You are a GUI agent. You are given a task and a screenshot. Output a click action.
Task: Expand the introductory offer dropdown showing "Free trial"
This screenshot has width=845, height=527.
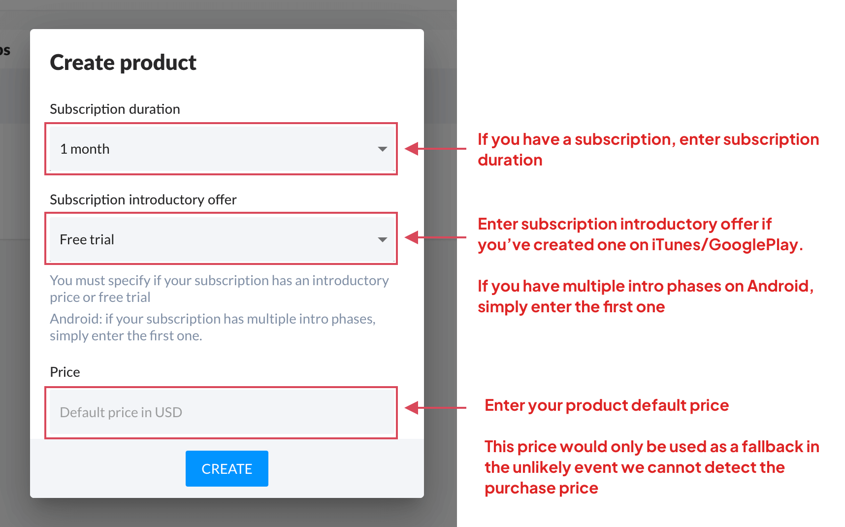(221, 239)
